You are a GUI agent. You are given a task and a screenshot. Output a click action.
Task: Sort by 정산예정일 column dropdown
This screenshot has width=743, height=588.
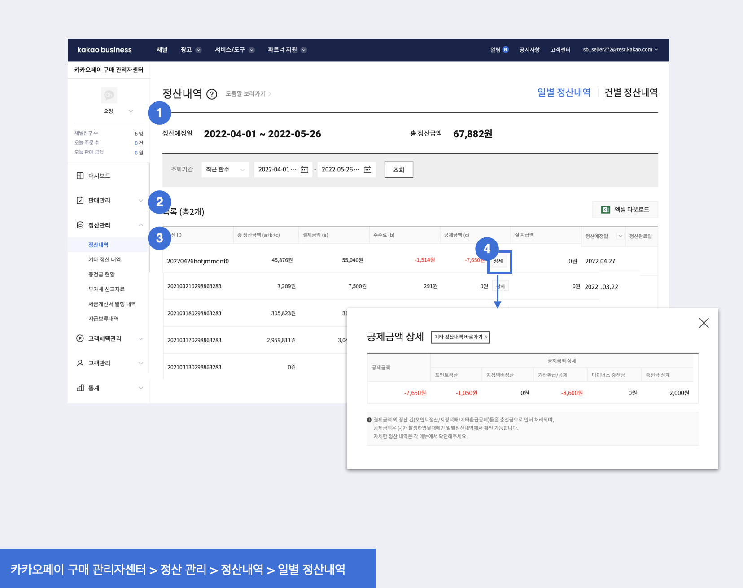(x=620, y=236)
